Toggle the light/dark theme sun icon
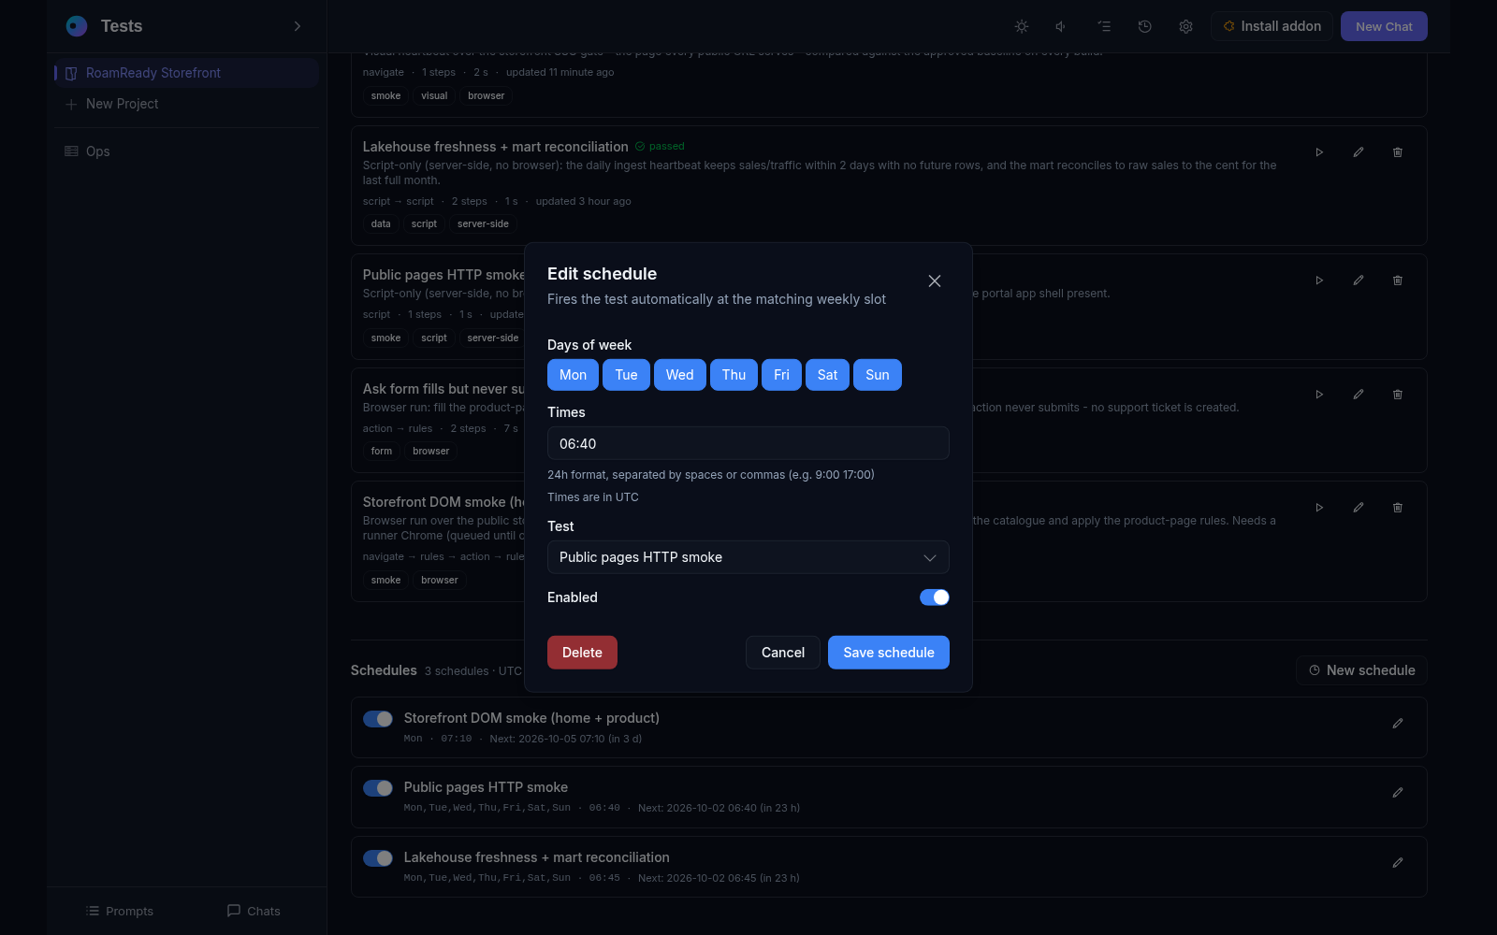Image resolution: width=1497 pixels, height=935 pixels. [x=1022, y=26]
